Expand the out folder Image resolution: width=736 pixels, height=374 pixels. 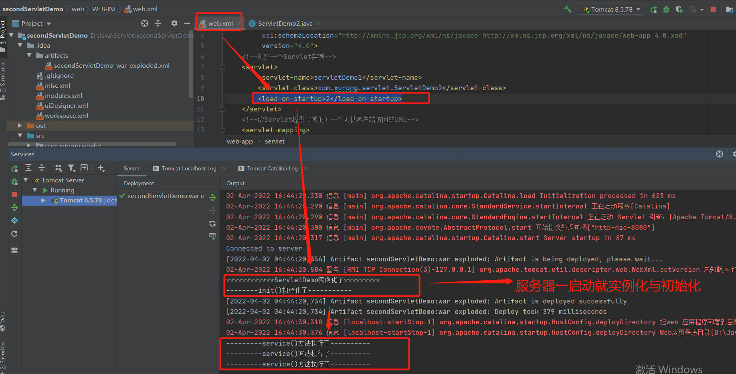click(x=20, y=125)
